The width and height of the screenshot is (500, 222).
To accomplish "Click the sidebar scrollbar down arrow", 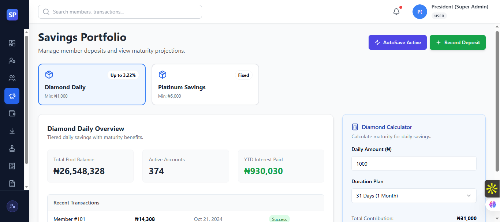I will tap(26, 187).
